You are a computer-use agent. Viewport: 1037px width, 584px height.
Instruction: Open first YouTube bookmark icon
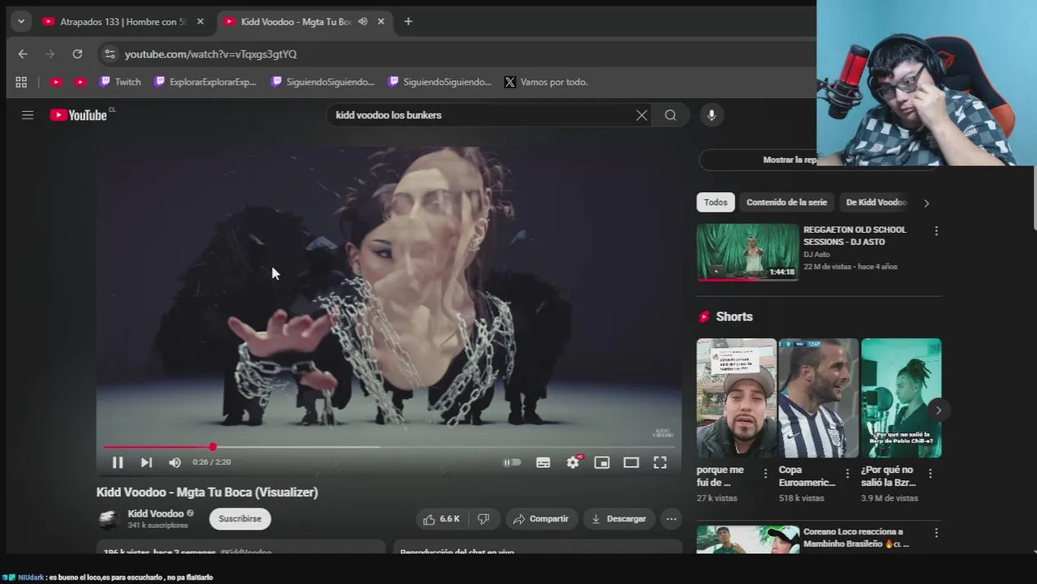coord(56,82)
